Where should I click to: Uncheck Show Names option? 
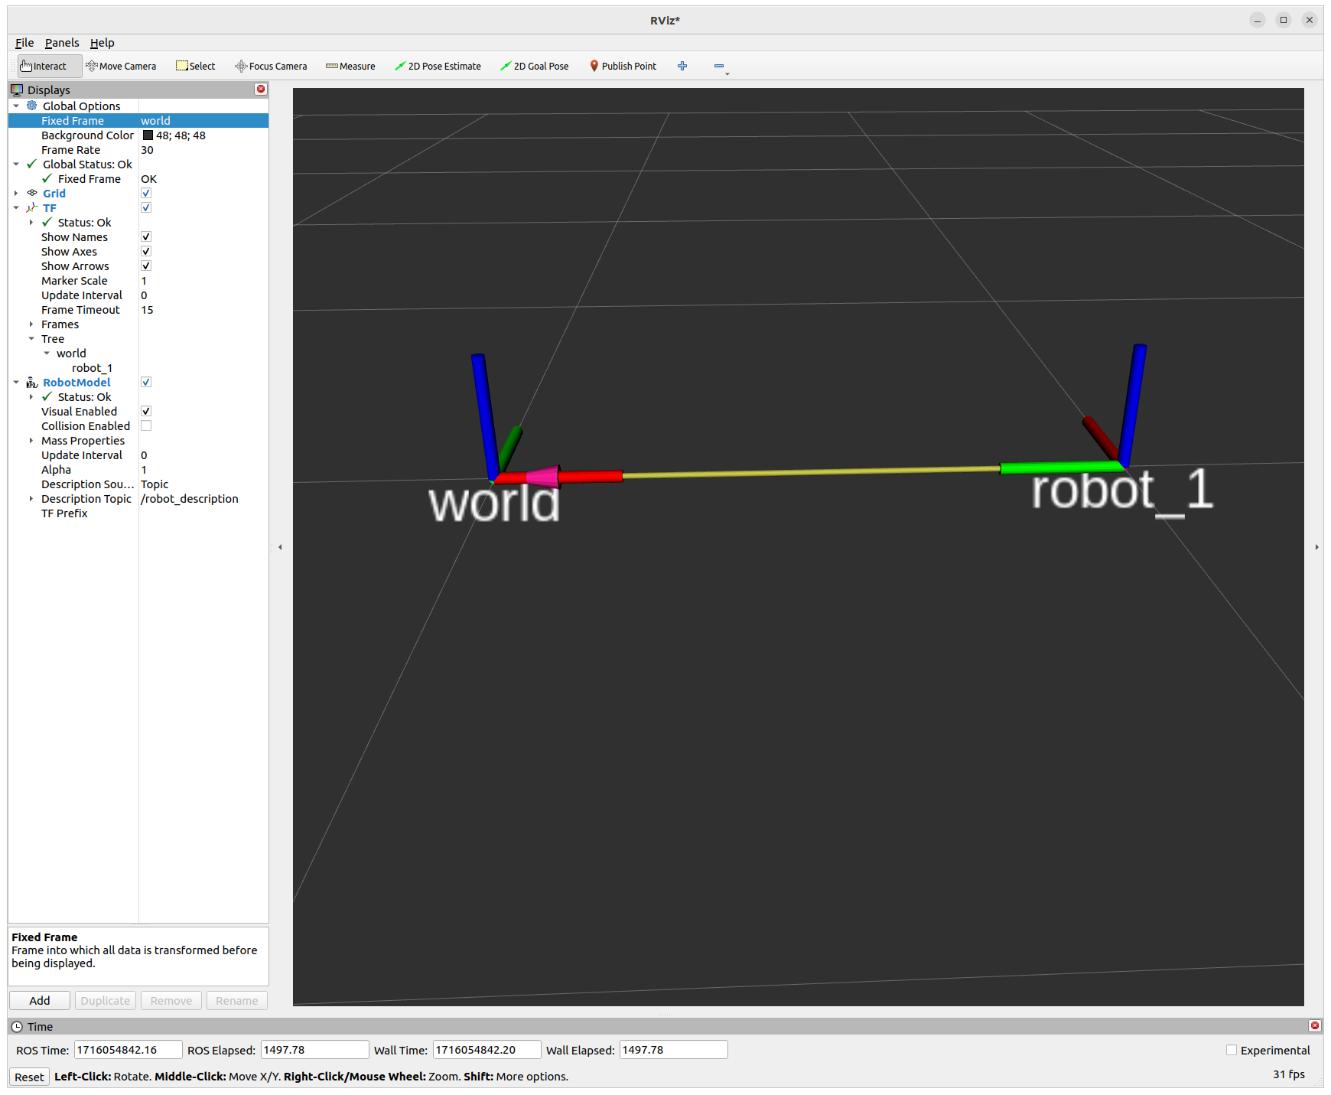coord(146,236)
